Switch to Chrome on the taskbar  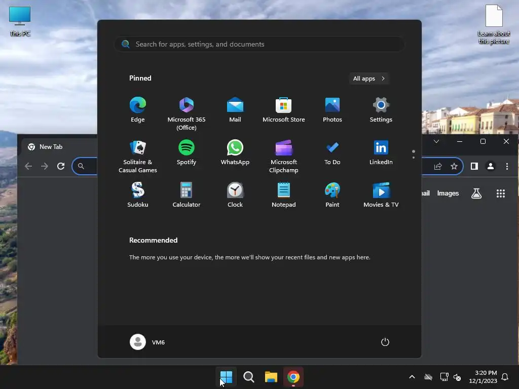(293, 377)
